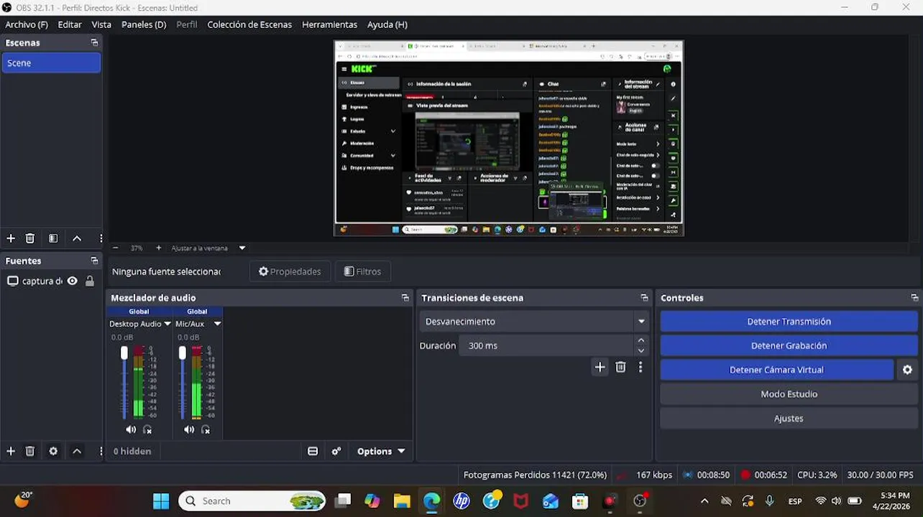Mute Mic/Aux with its speaker icon
The image size is (923, 517).
188,429
